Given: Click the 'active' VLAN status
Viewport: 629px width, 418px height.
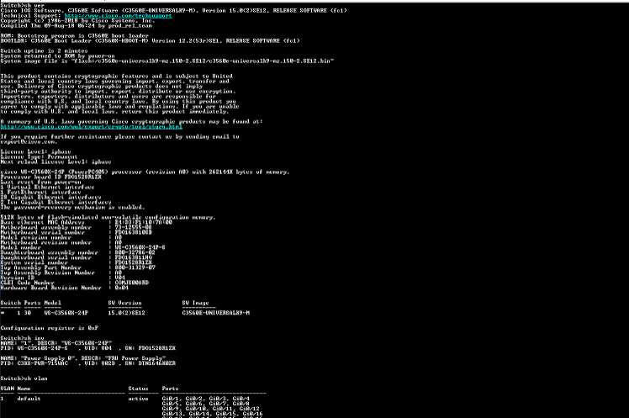Looking at the screenshot, I should click(x=138, y=399).
